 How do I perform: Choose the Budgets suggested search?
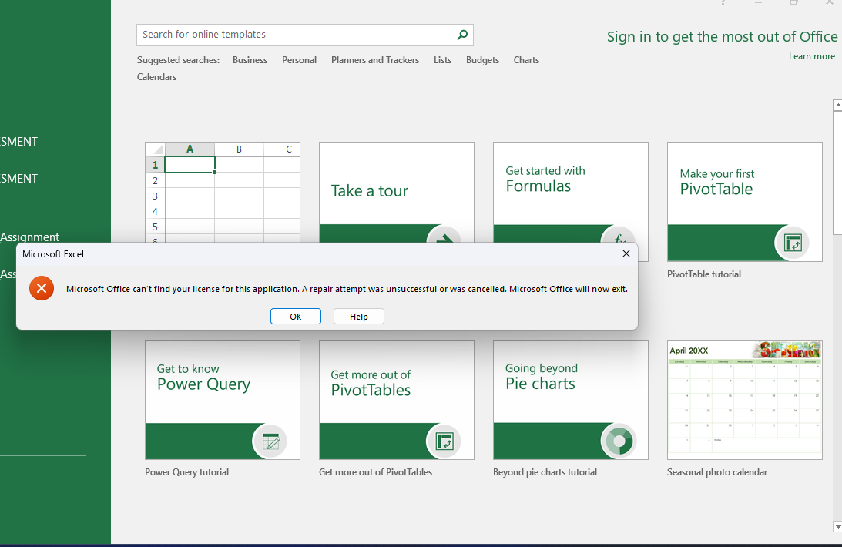(x=482, y=60)
